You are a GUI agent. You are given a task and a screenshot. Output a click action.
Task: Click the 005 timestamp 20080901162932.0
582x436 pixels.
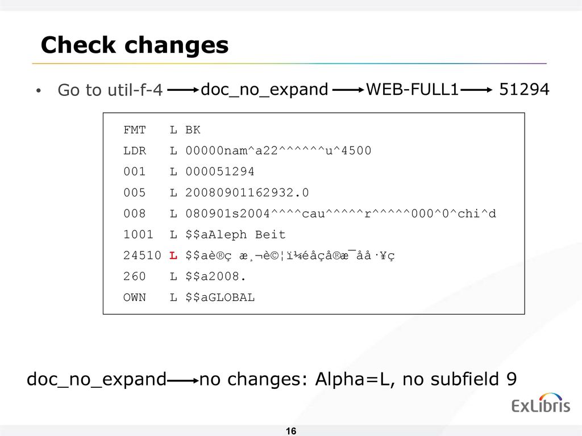[247, 193]
